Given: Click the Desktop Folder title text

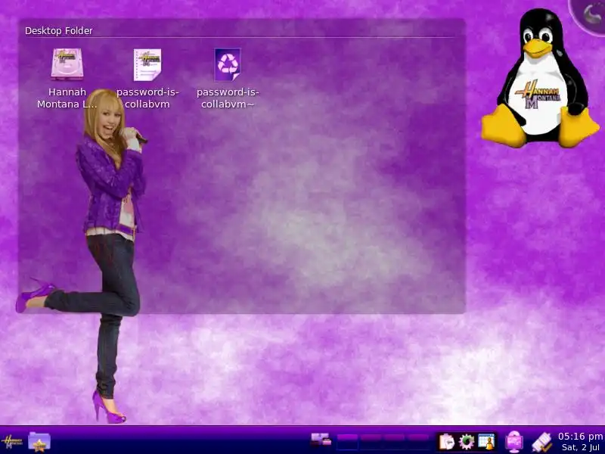Looking at the screenshot, I should click(59, 31).
